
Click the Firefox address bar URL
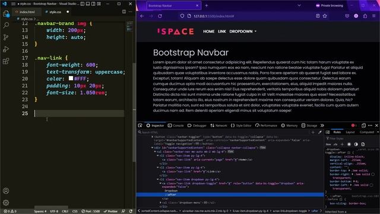pos(214,16)
